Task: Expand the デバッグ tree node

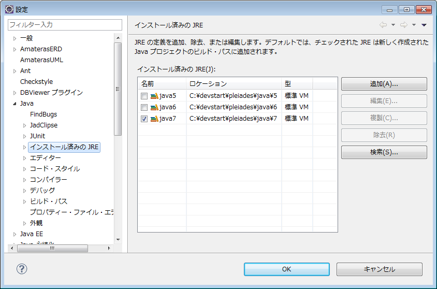Action: coord(24,191)
